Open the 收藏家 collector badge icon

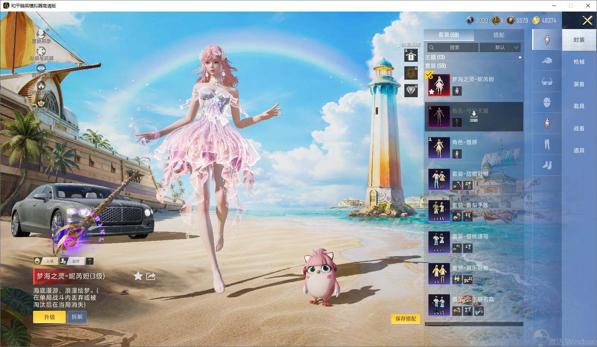tap(41, 103)
